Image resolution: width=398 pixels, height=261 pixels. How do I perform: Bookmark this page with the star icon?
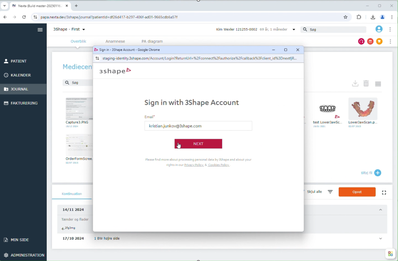coord(346,17)
